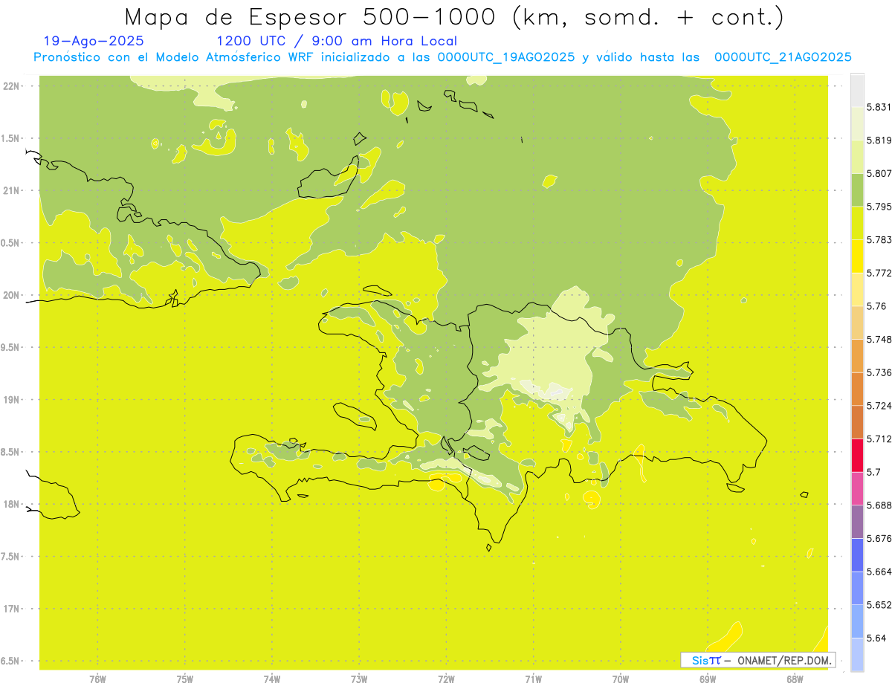The height and width of the screenshot is (689, 892).
Task: Click the latitude label 9.5N
Action: click(11, 348)
